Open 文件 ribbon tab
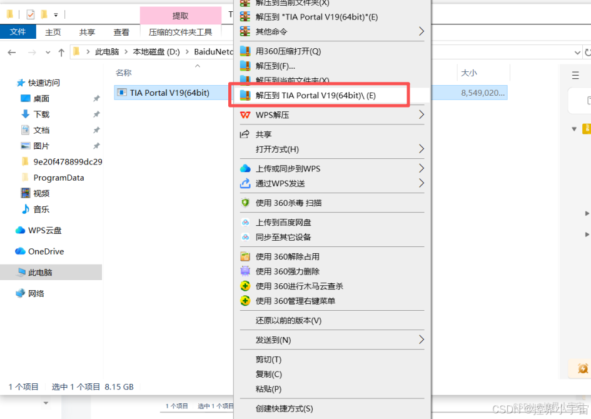Viewport: 591px width, 419px height. pos(18,32)
